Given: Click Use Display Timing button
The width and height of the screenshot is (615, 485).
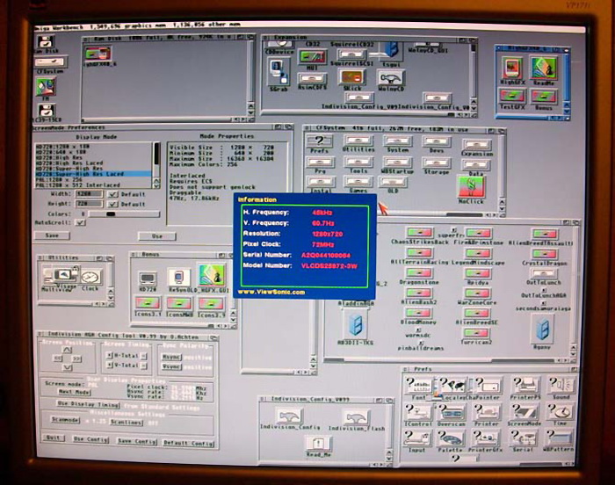Looking at the screenshot, I should (x=88, y=404).
